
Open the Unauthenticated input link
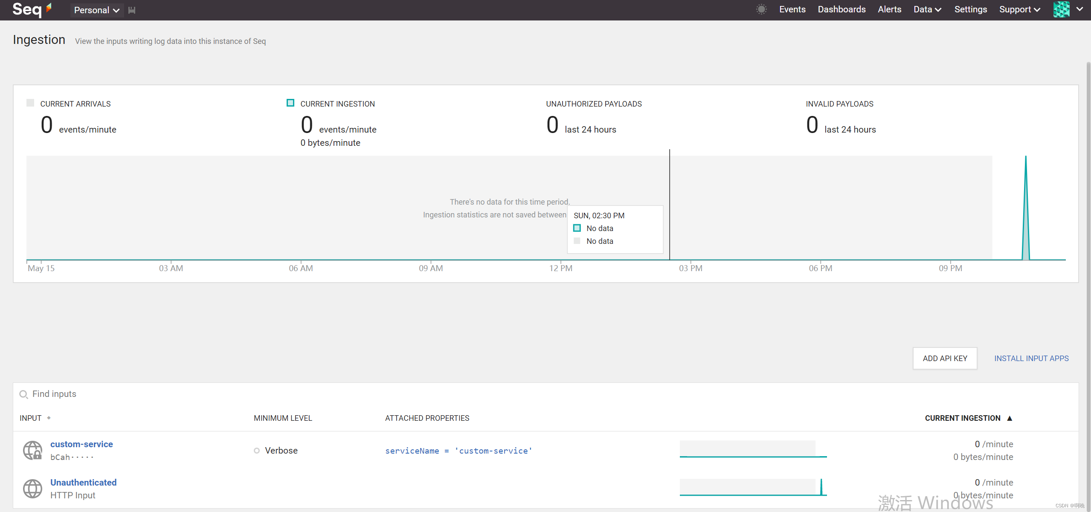[83, 483]
